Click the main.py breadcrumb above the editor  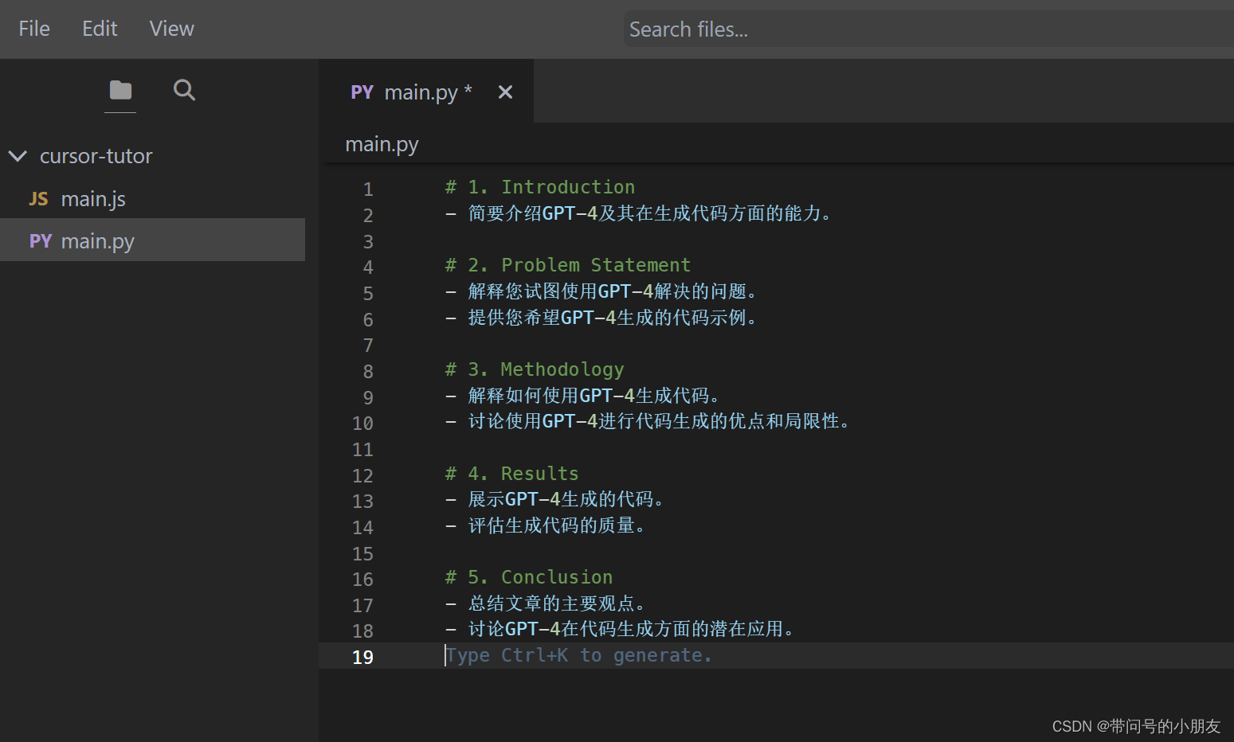pyautogui.click(x=382, y=144)
